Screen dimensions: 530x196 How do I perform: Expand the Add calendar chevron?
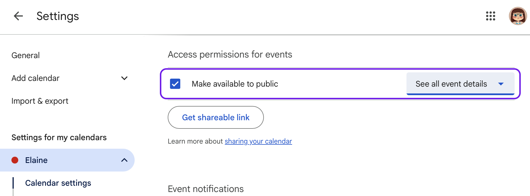124,78
